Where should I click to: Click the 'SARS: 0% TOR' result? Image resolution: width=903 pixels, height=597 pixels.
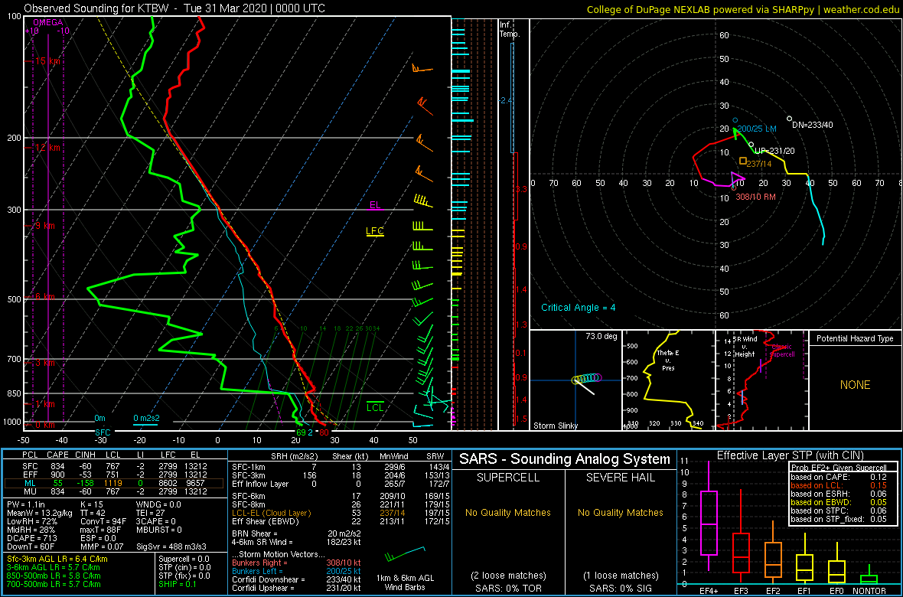tap(507, 588)
